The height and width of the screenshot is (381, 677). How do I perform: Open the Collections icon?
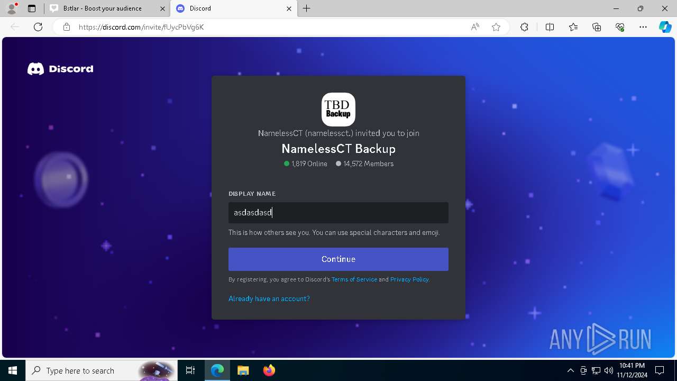point(597,27)
